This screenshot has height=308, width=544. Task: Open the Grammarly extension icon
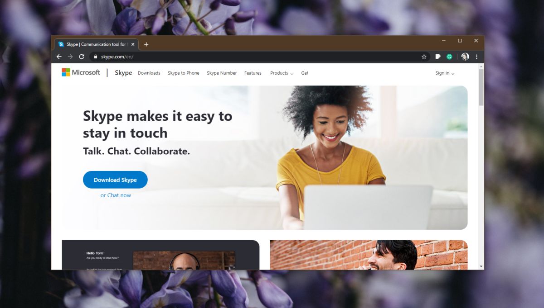(449, 57)
